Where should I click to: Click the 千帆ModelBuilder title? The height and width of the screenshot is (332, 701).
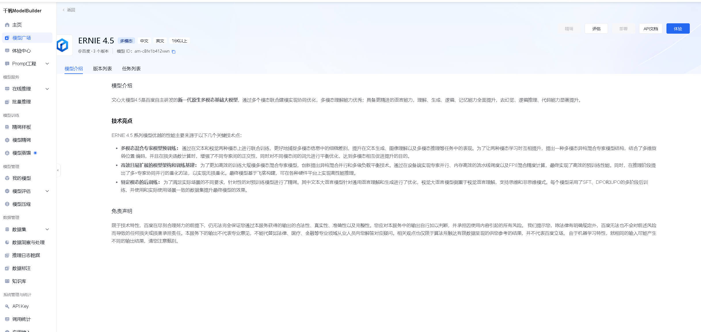click(22, 11)
